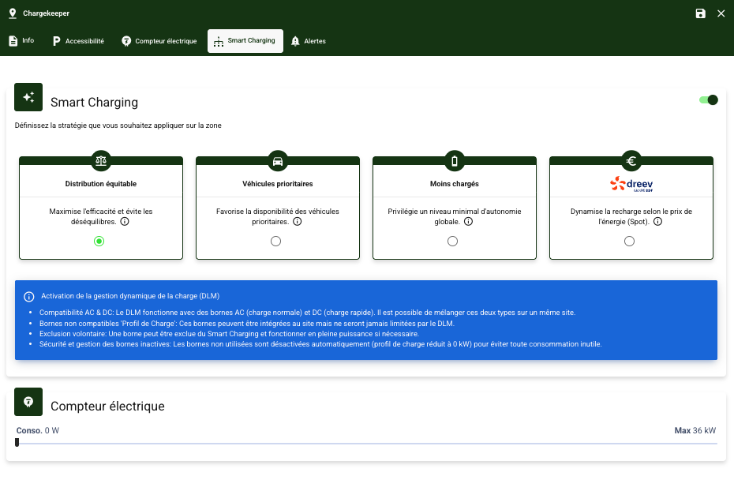Select Véhicules prioritaires radio button
This screenshot has height=491, width=734.
[275, 242]
